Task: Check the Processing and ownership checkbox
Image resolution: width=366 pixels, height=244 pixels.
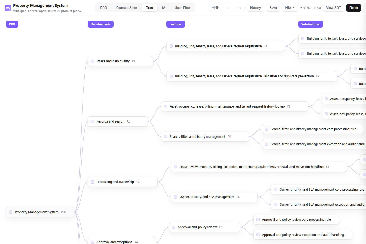Action: pos(92,182)
